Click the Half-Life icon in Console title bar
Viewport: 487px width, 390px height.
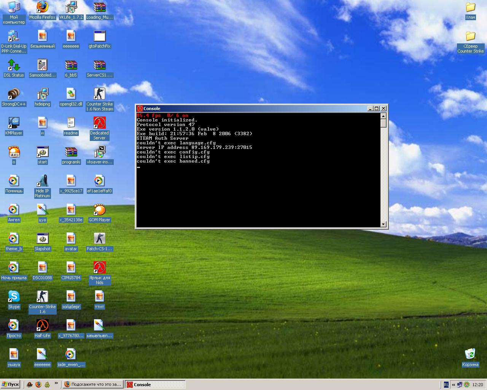140,109
